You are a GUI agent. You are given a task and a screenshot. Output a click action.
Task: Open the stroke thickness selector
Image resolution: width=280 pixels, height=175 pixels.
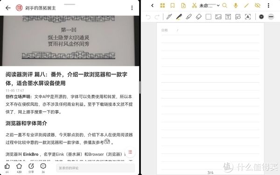[271, 17]
